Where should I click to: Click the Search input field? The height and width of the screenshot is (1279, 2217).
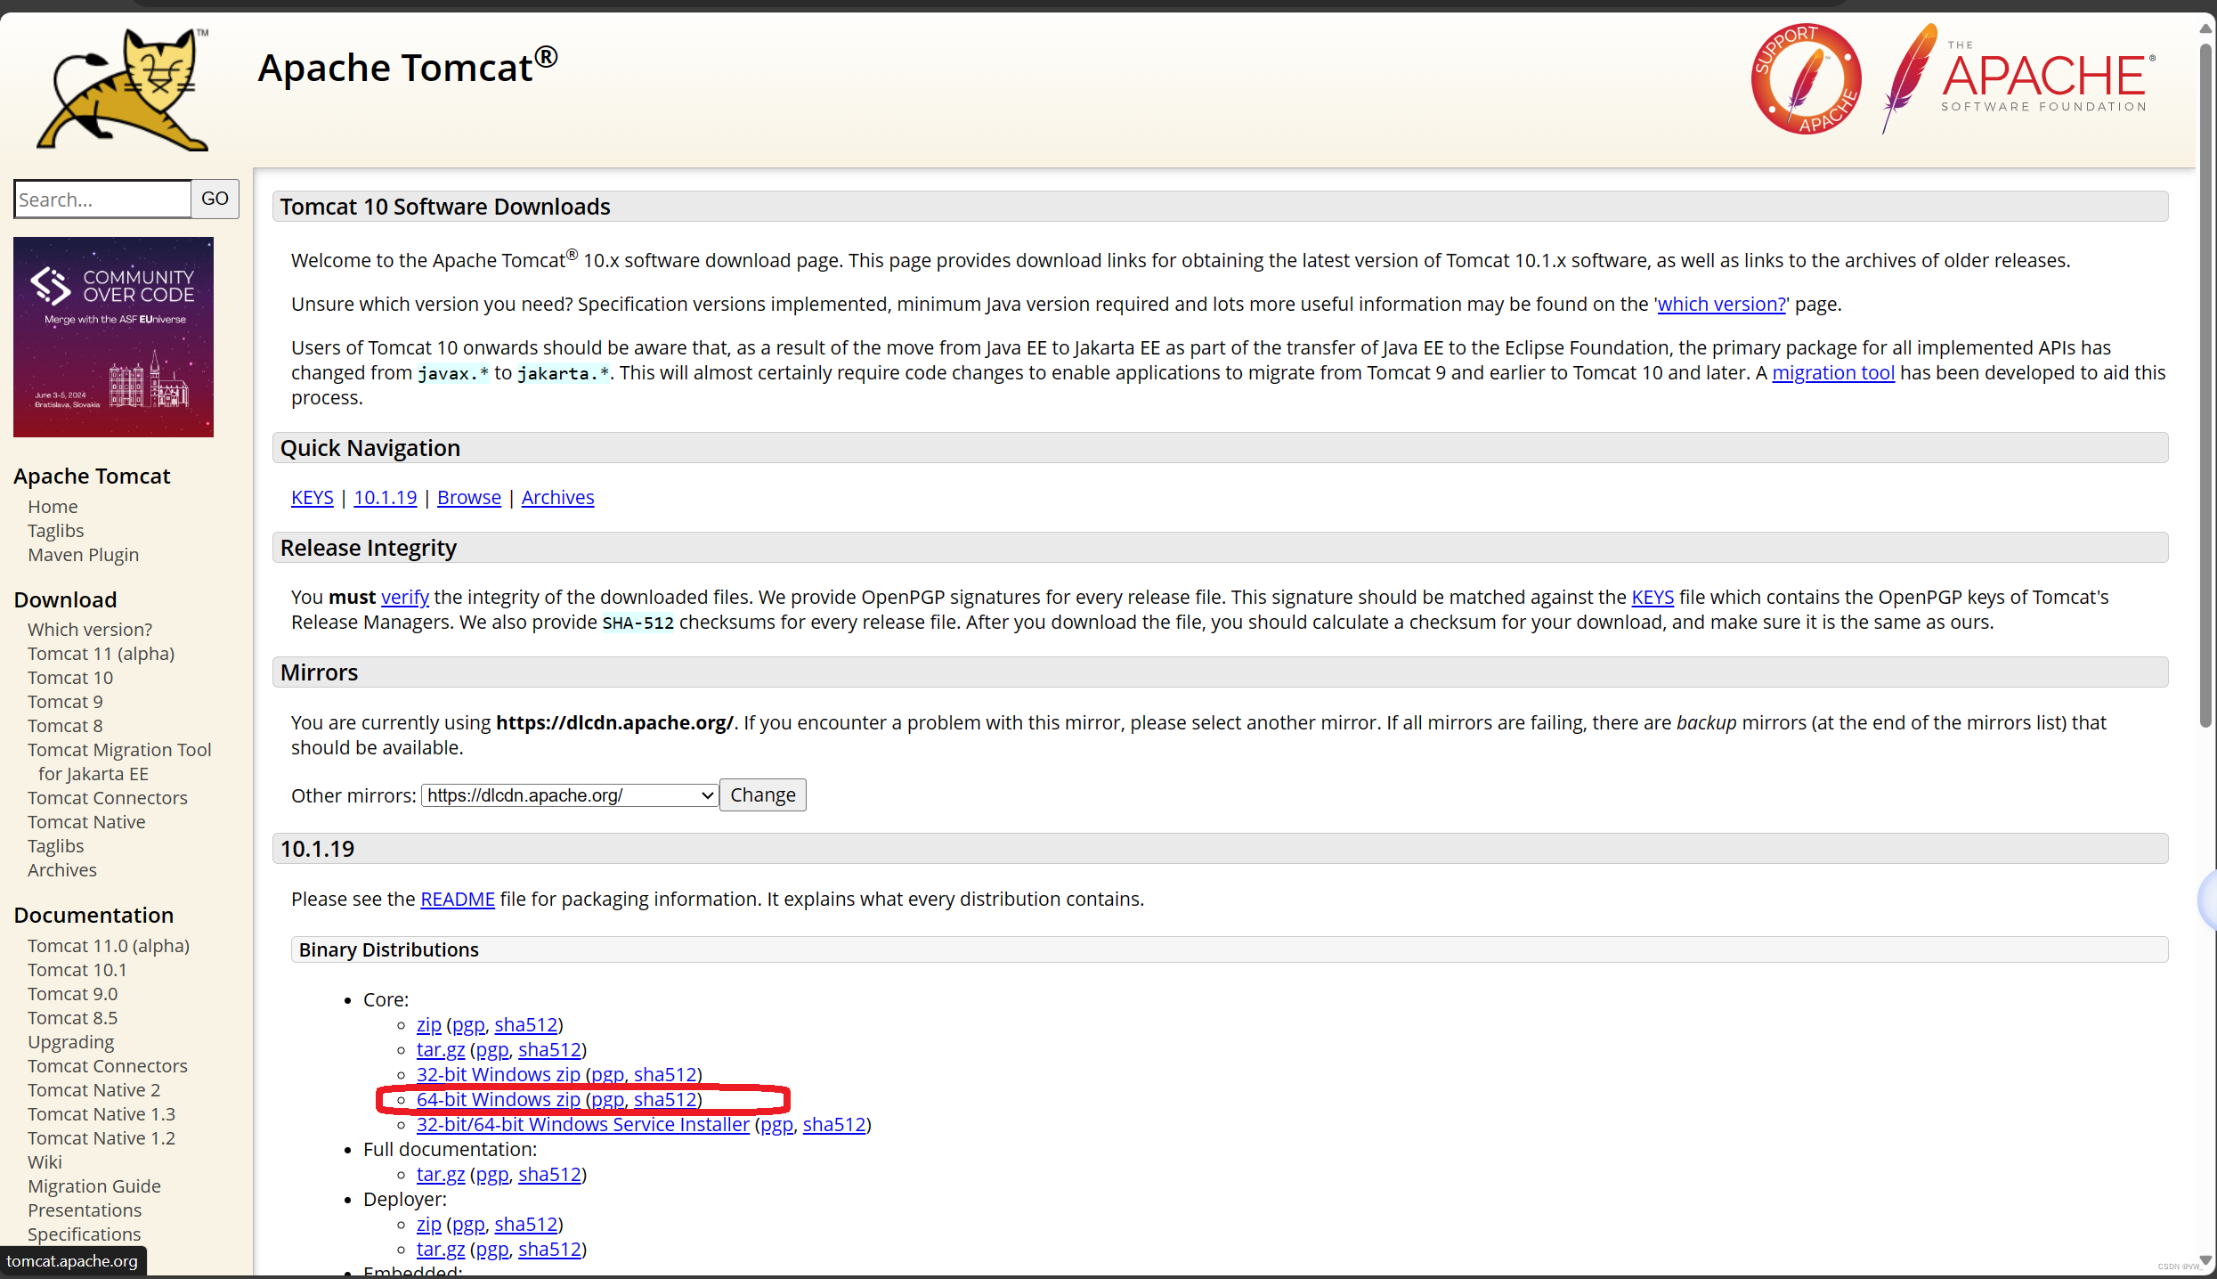click(x=102, y=199)
